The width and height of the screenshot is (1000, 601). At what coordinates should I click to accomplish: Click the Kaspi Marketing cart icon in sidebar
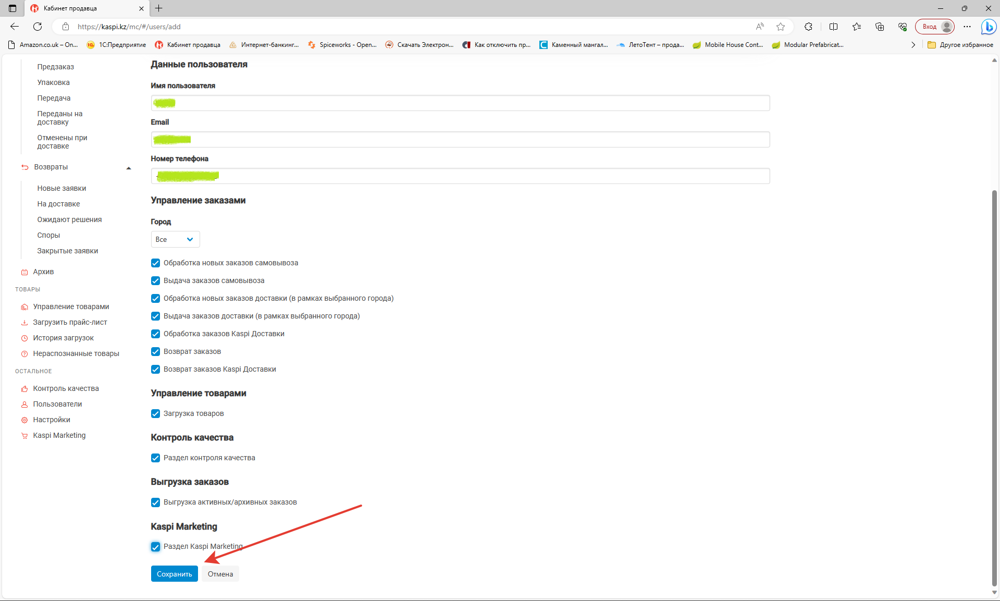point(24,436)
